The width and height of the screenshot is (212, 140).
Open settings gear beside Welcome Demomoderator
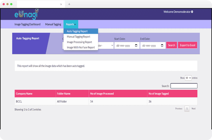coord(192,12)
